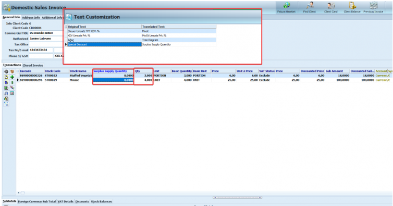The image size is (393, 206).
Task: Select barcode 8690000000326 row
Action: click(31, 76)
